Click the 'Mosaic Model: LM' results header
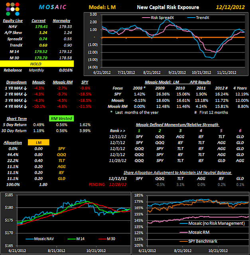The height and width of the screenshot is (255, 250). pyautogui.click(x=162, y=82)
